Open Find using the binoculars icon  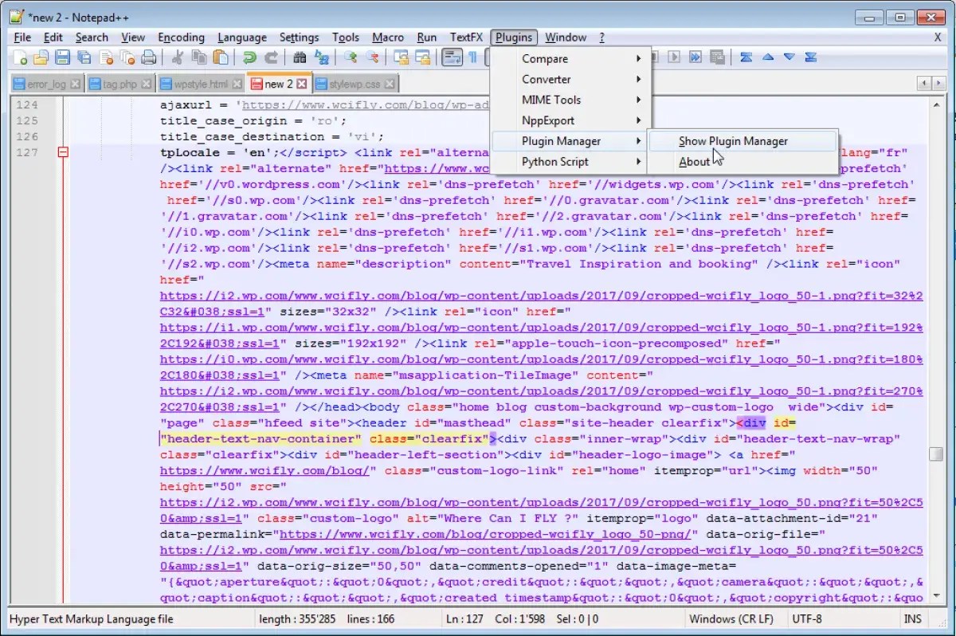tap(300, 57)
